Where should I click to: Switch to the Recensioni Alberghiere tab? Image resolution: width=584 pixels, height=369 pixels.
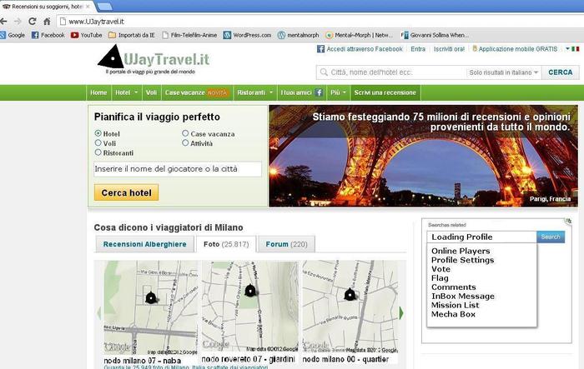coord(145,244)
